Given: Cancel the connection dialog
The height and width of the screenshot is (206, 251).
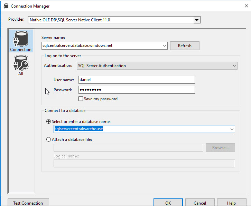Looking at the screenshot, I should pyautogui.click(x=200, y=203).
